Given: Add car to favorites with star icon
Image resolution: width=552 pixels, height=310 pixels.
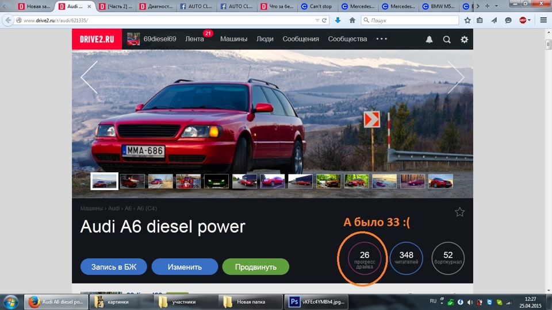Looking at the screenshot, I should point(459,212).
